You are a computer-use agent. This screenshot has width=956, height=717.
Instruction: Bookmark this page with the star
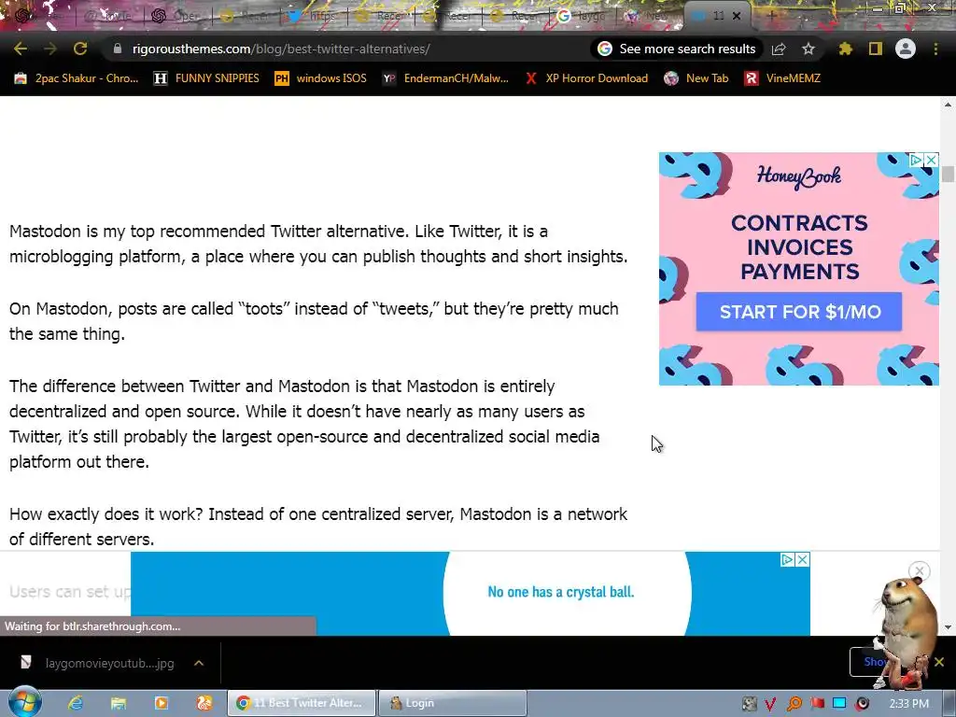[x=808, y=49]
